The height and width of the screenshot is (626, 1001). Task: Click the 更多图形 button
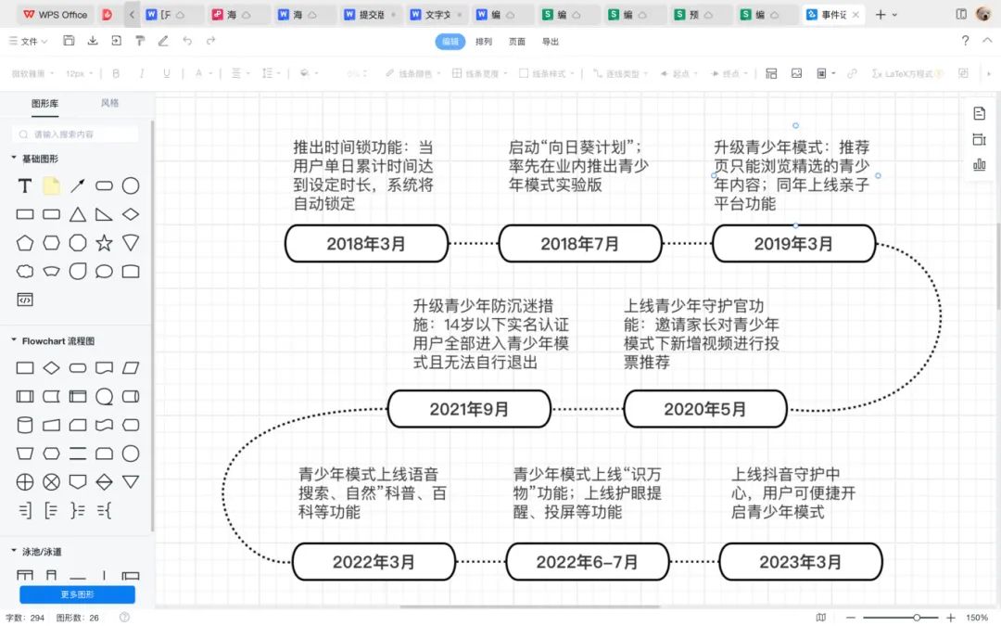[77, 594]
